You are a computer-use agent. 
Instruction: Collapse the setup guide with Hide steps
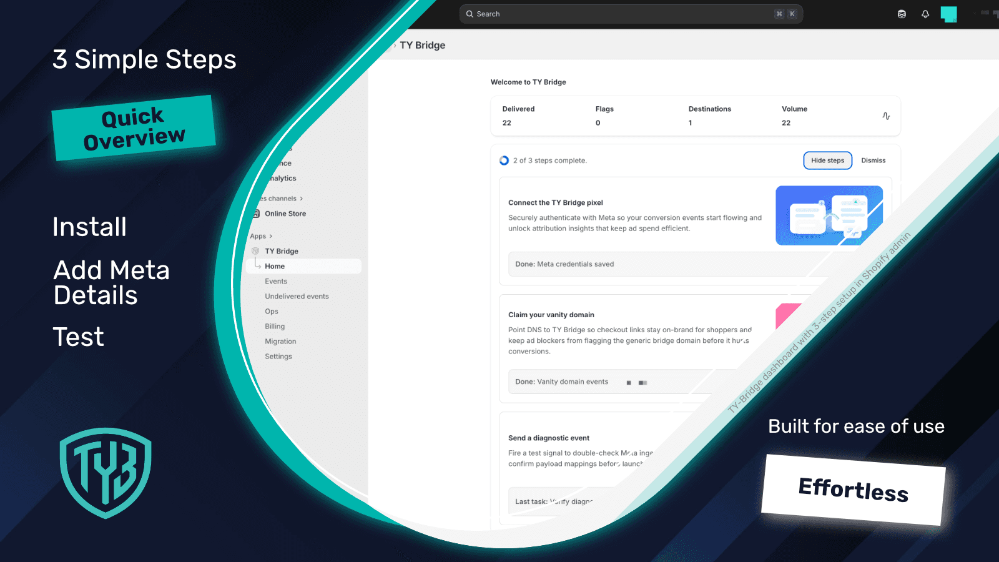827,160
